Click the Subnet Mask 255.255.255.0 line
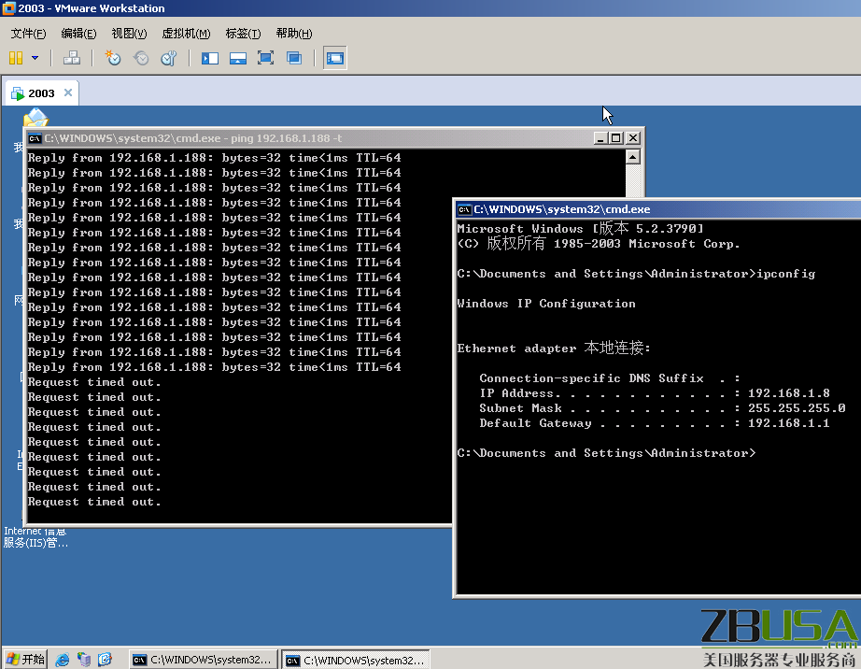 tap(662, 408)
